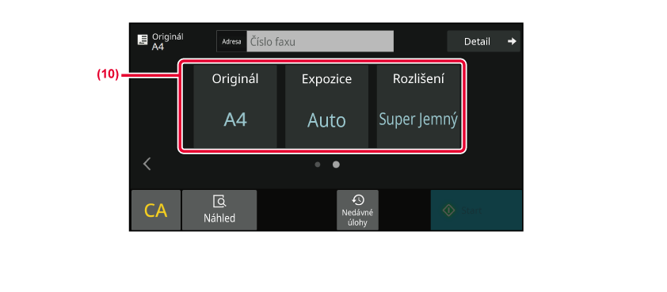667x292 pixels.
Task: Focus the Číslo faxu number field
Action: 320,41
